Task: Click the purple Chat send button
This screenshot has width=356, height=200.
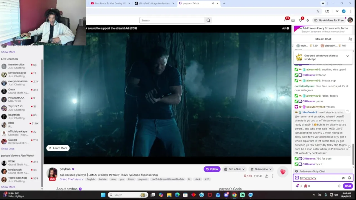Action: [x=348, y=186]
